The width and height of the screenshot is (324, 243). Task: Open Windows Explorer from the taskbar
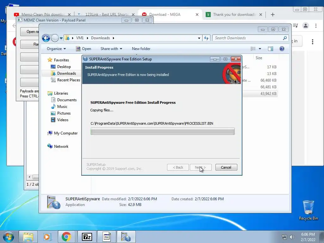28,237
